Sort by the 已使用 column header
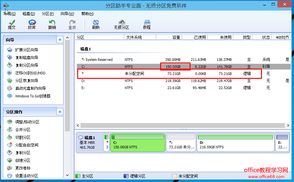This screenshot has height=182, width=294. coord(195,37)
